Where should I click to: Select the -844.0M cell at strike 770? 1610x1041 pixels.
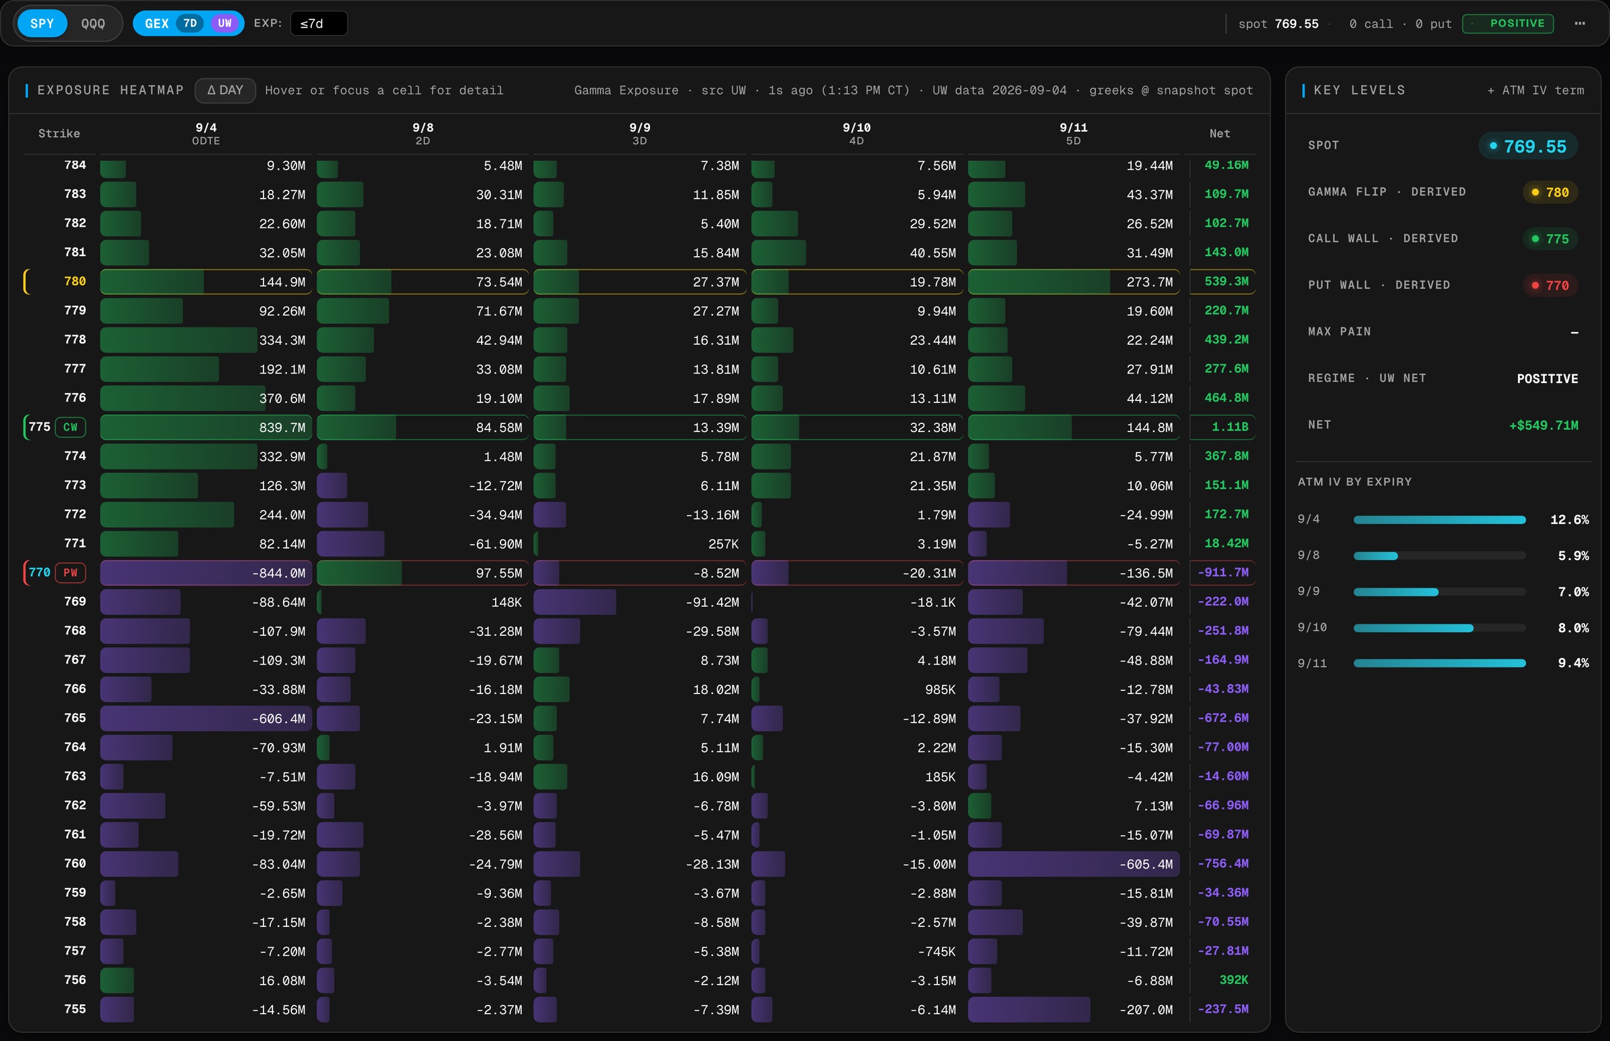(x=206, y=573)
